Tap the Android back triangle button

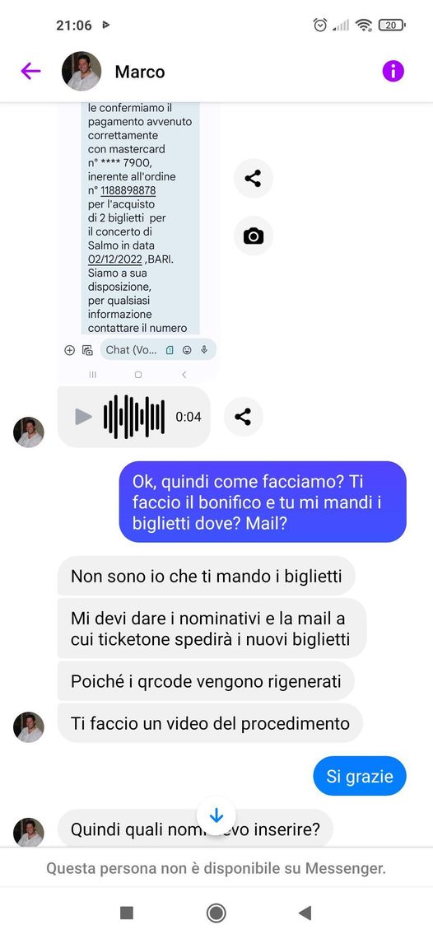click(x=305, y=913)
